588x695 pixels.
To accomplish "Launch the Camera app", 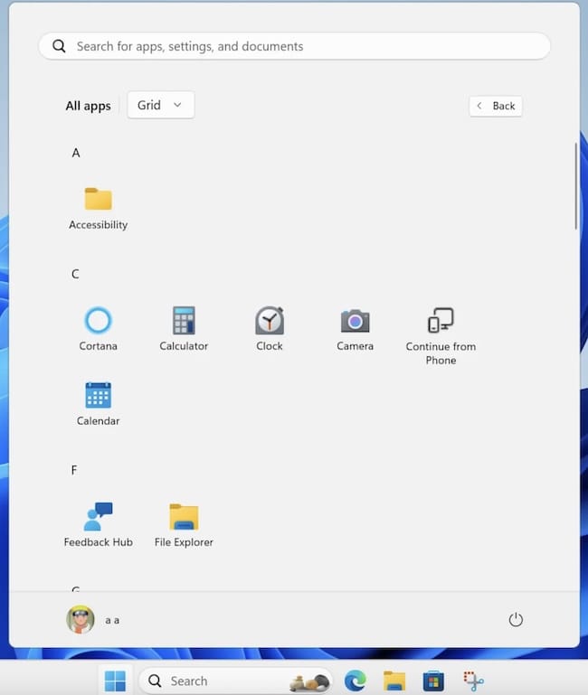I will pos(355,328).
